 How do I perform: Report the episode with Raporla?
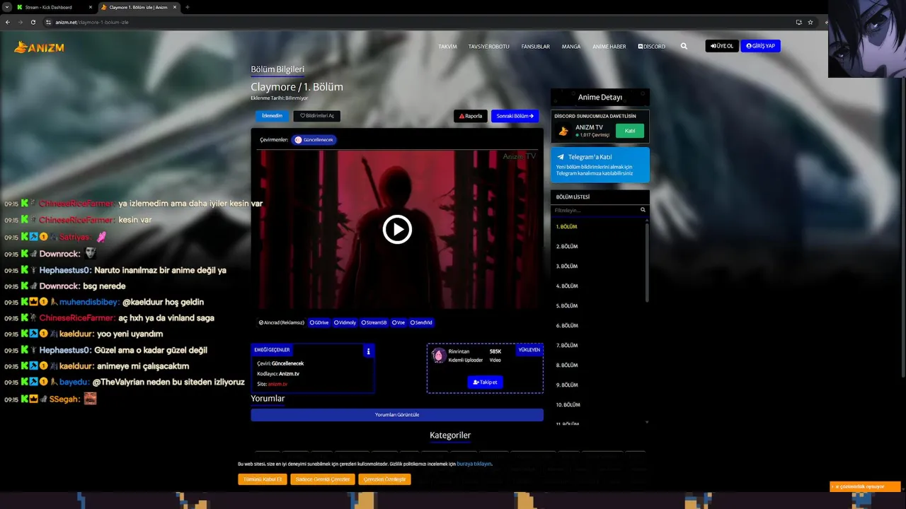[471, 116]
